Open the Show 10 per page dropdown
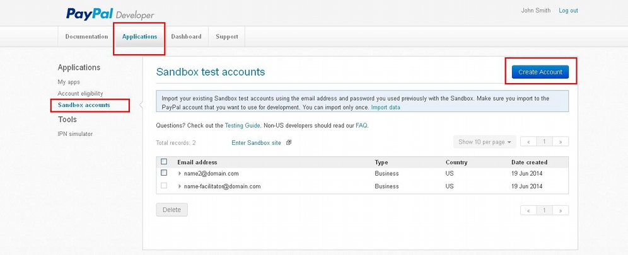This screenshot has width=628, height=255. click(485, 142)
